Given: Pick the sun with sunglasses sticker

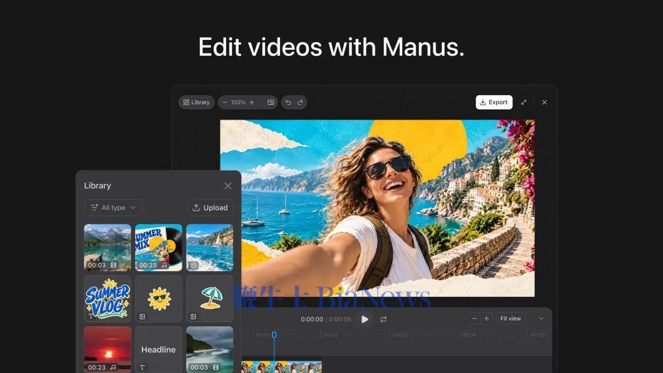Looking at the screenshot, I should [158, 299].
